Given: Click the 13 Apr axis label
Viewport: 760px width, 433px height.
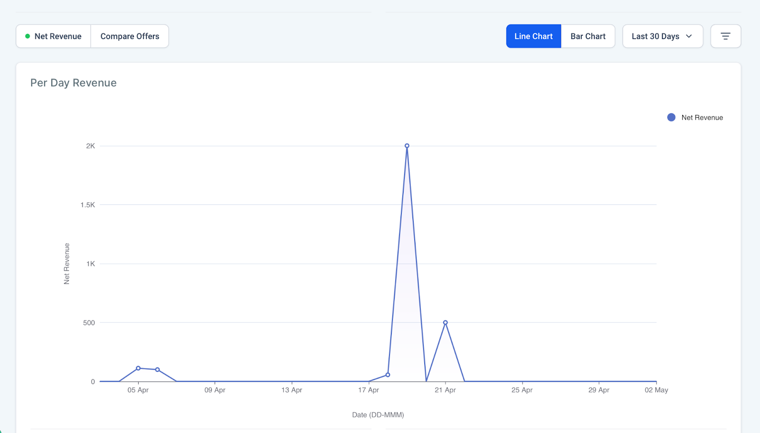Looking at the screenshot, I should [x=292, y=390].
